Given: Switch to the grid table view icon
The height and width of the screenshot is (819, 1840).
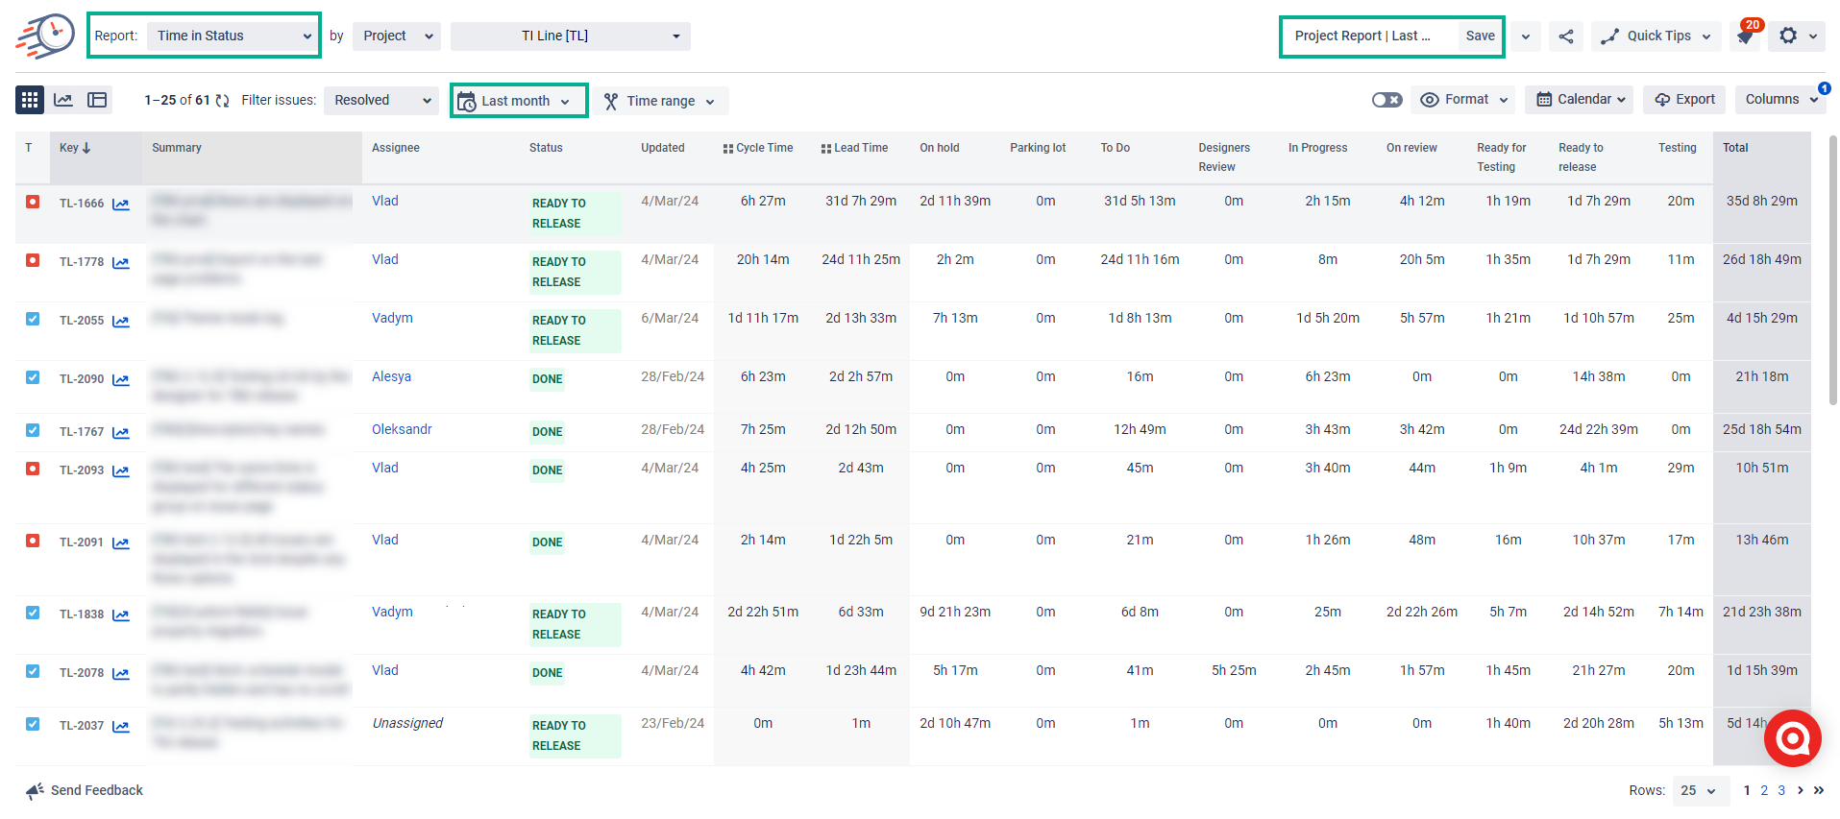Looking at the screenshot, I should [30, 100].
